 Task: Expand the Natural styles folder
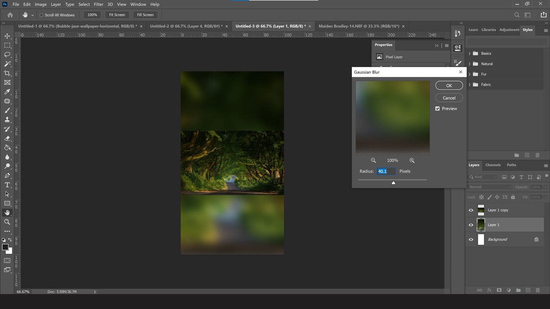(x=469, y=64)
